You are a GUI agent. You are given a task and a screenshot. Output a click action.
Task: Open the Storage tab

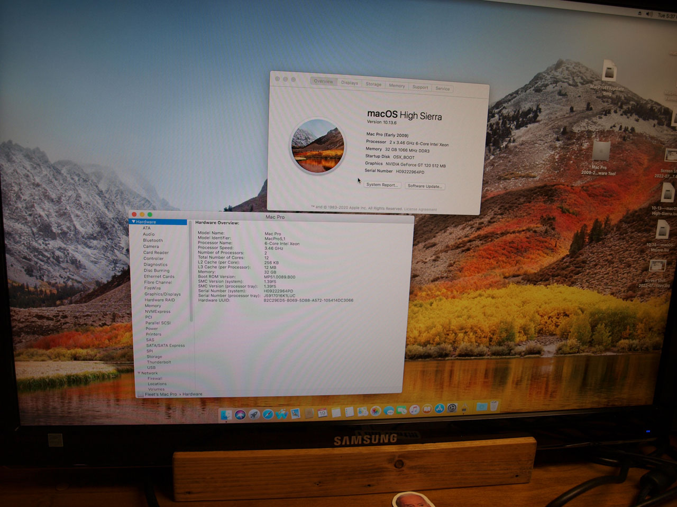(373, 84)
